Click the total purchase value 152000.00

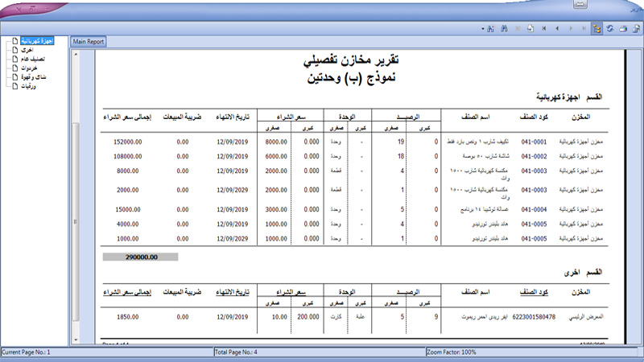(x=128, y=142)
